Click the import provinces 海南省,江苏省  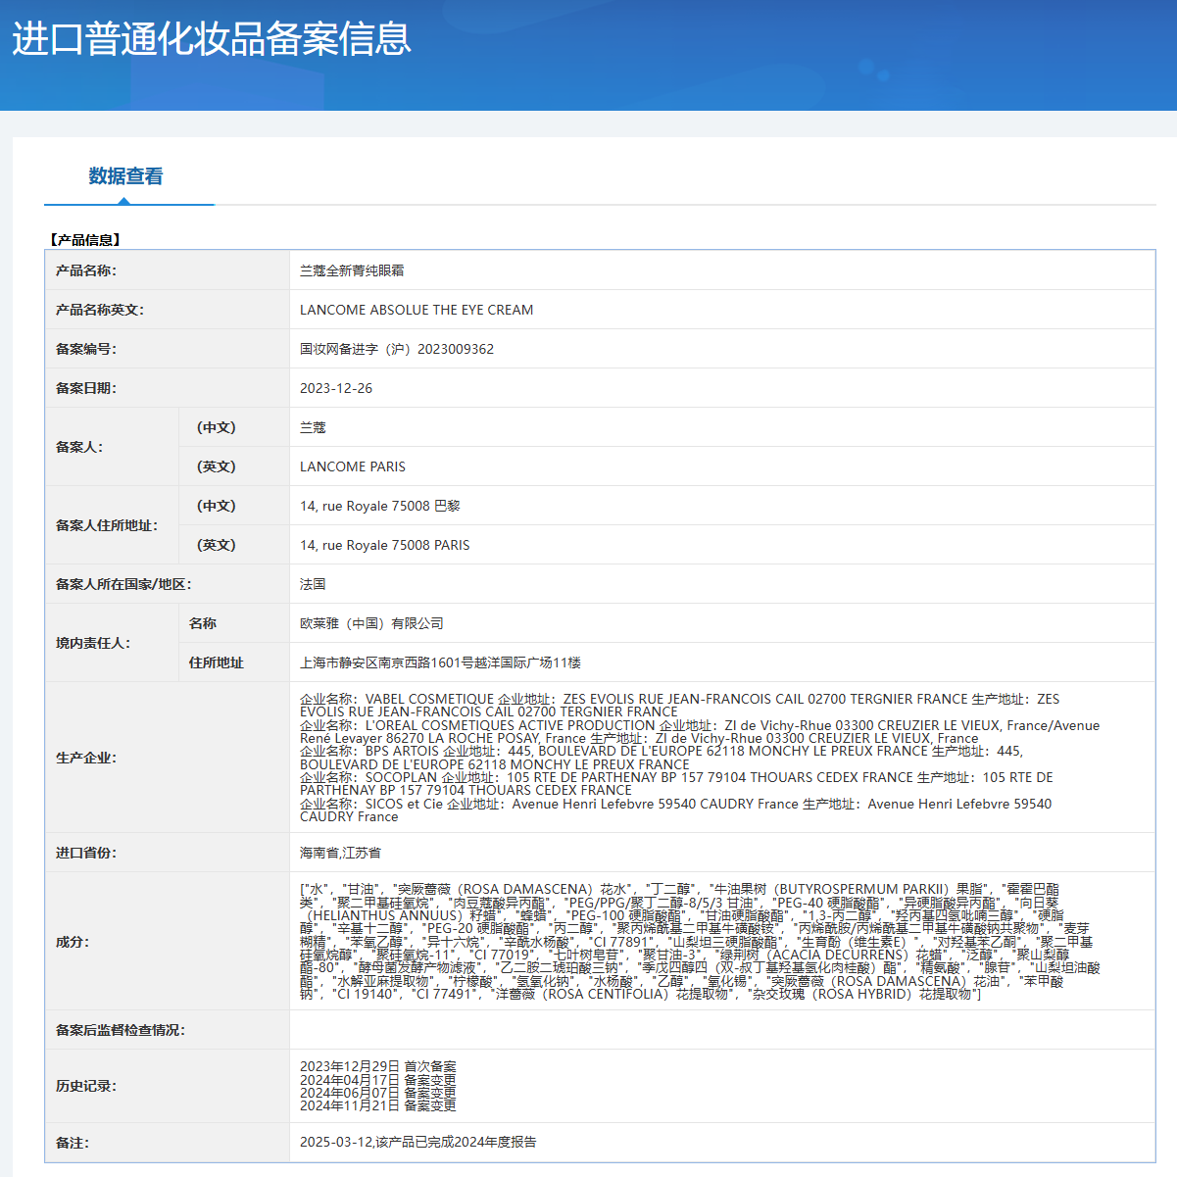point(338,854)
